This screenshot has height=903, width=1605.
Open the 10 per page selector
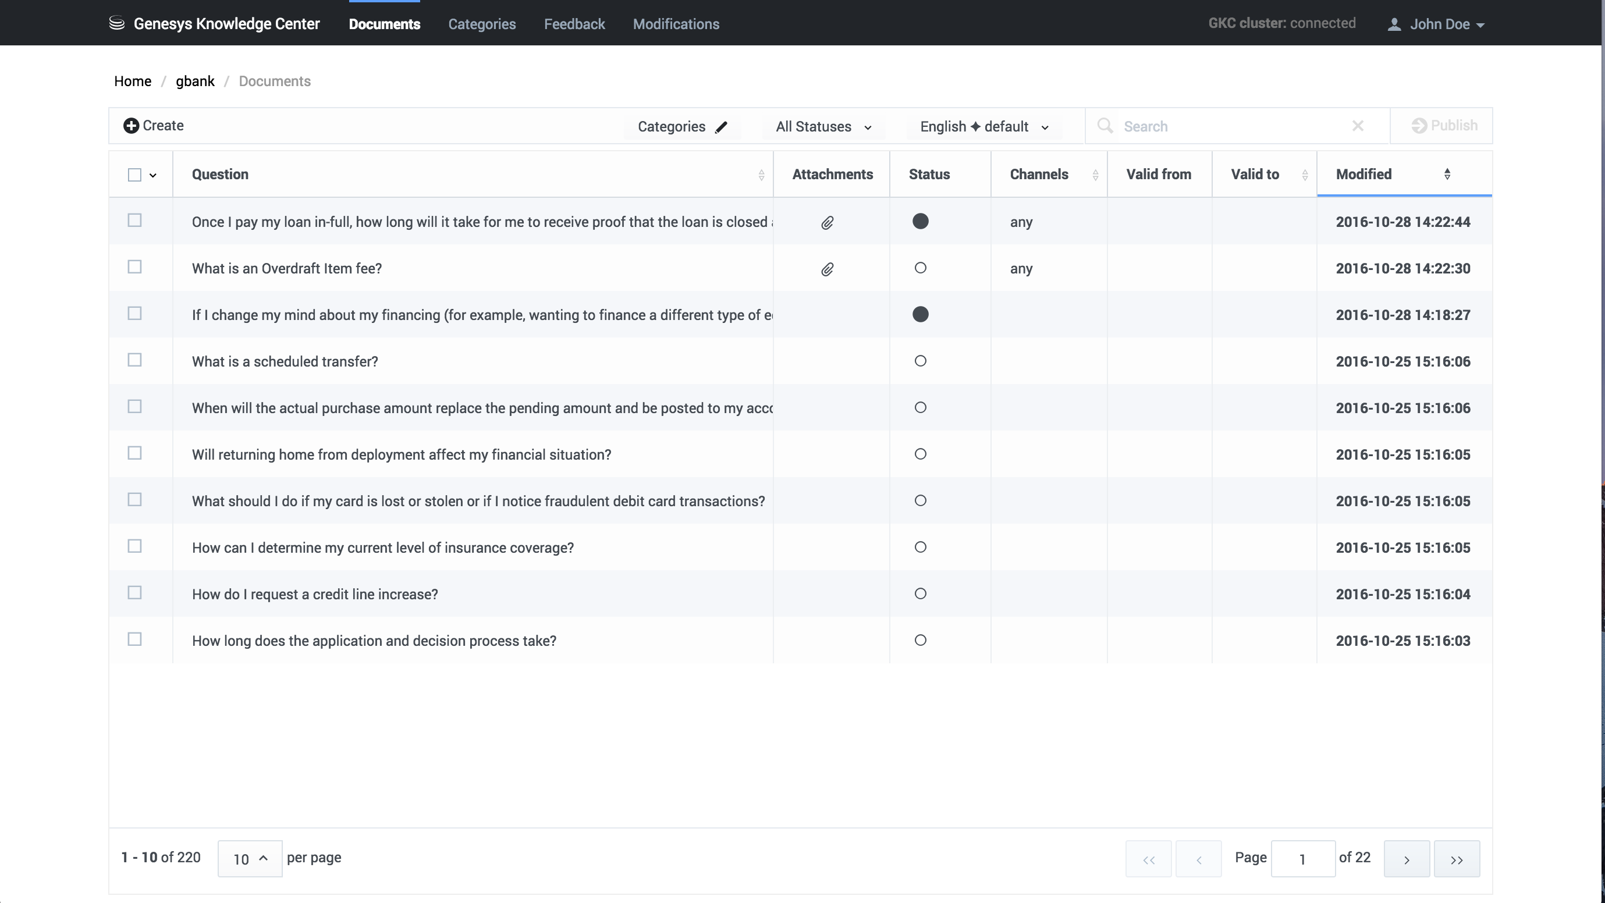pos(249,859)
